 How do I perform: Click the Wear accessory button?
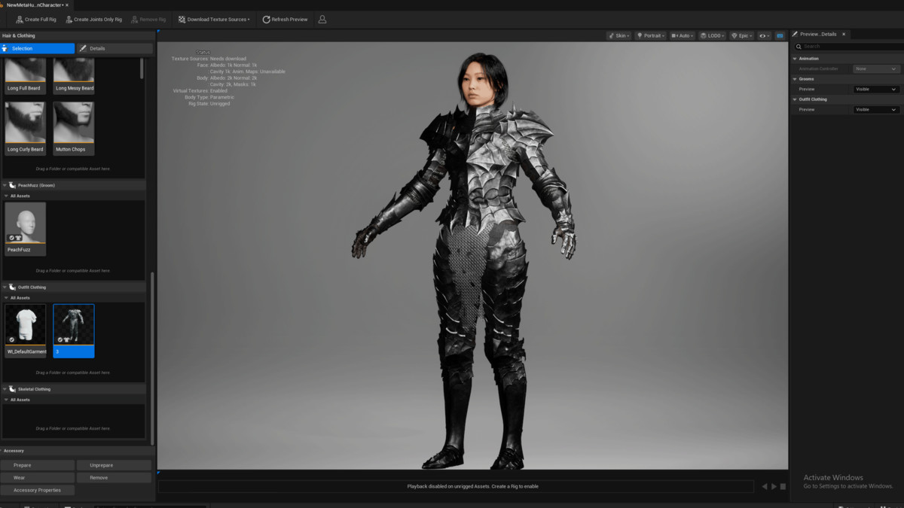click(38, 478)
